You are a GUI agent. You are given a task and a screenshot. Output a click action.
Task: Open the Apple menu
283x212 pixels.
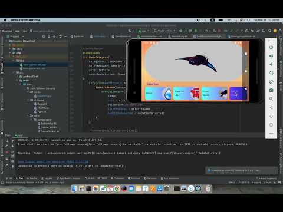click(x=5, y=20)
